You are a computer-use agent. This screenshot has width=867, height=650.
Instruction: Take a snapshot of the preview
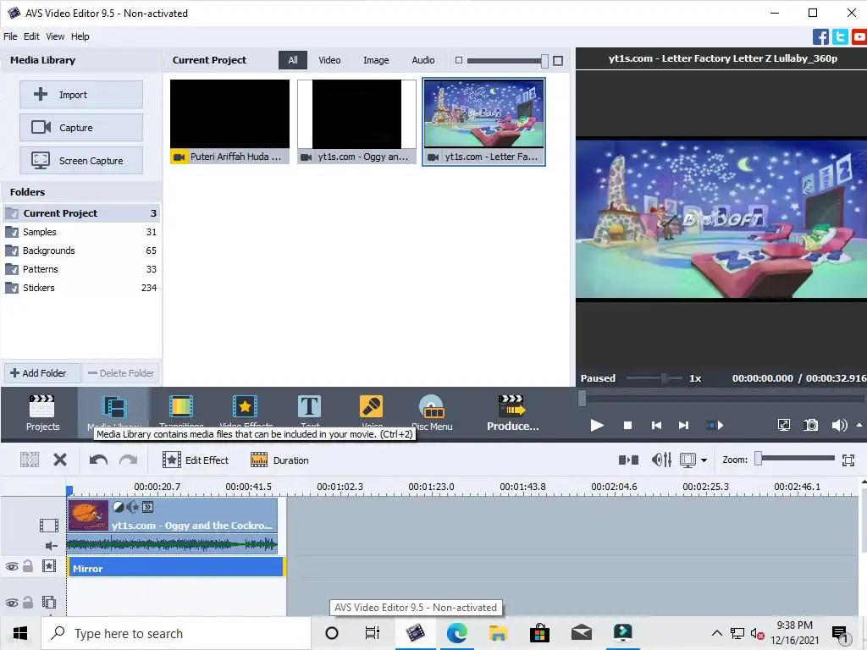click(x=810, y=425)
